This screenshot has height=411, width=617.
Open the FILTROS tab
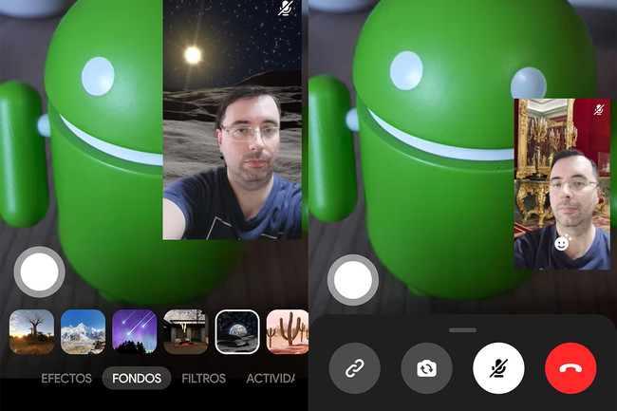point(203,379)
